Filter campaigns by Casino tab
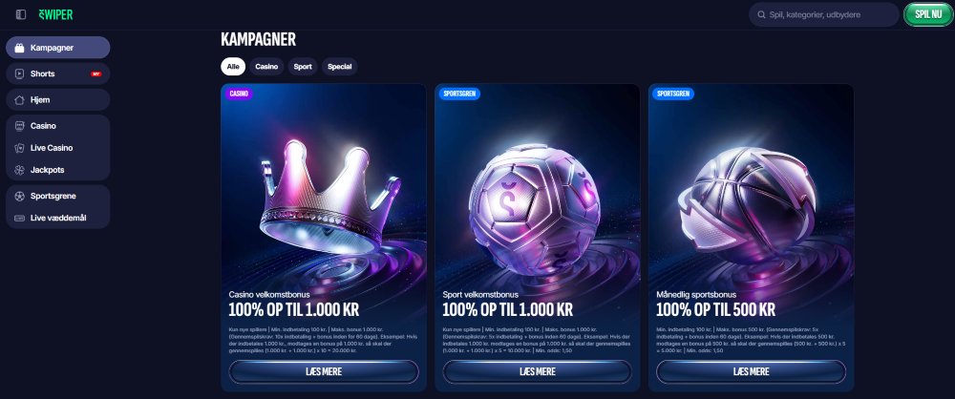 (x=266, y=67)
